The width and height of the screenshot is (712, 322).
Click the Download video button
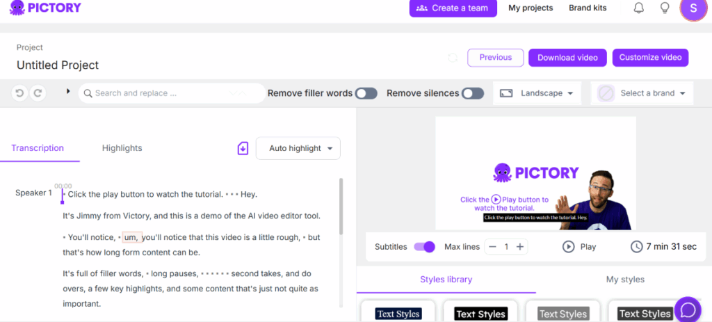point(567,58)
